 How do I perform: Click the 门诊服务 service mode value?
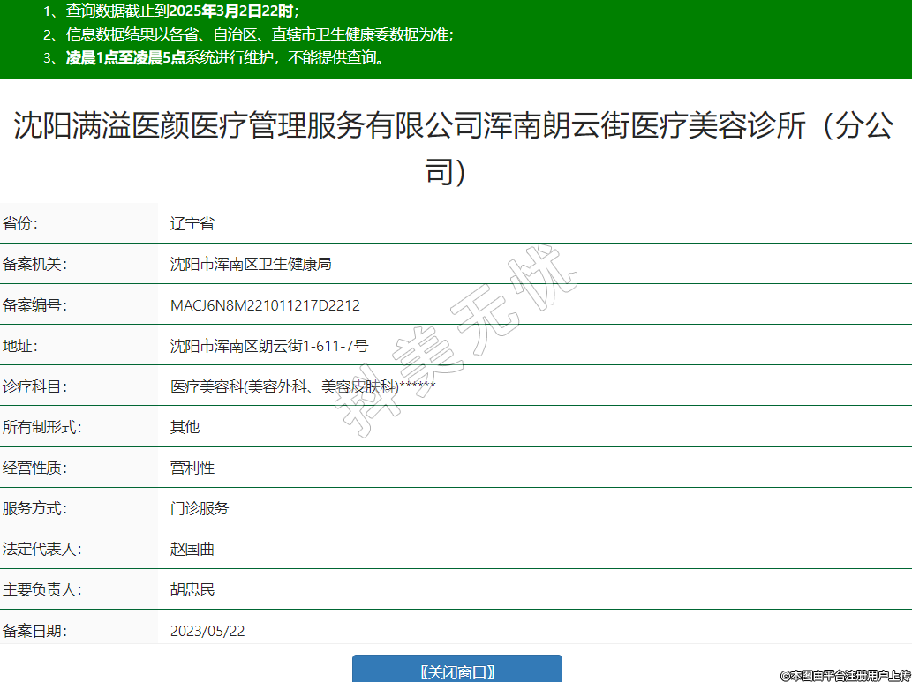(200, 509)
